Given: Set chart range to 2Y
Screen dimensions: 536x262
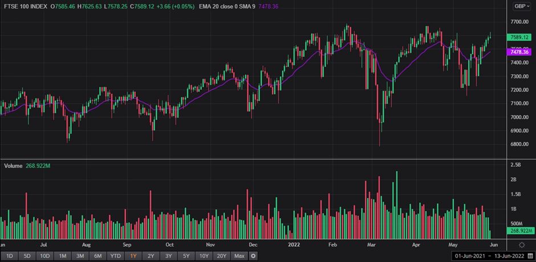Looking at the screenshot, I should click(151, 256).
